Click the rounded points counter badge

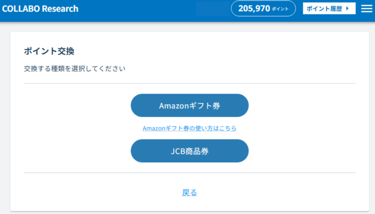[263, 8]
